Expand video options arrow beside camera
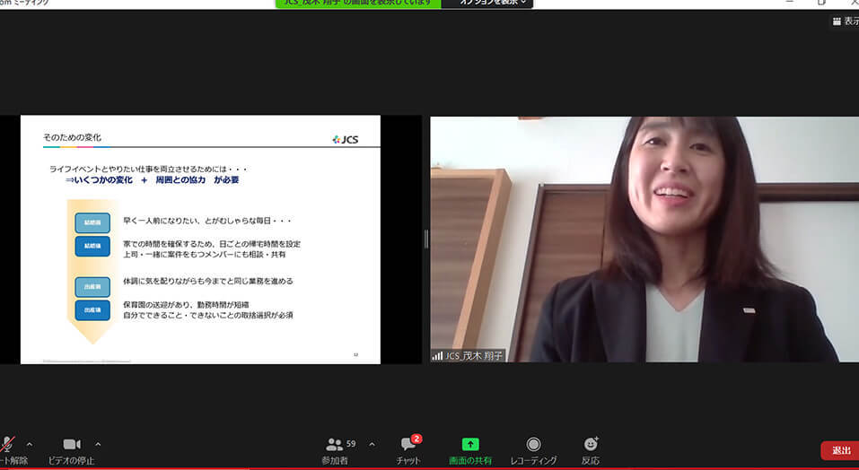The width and height of the screenshot is (859, 470). click(98, 443)
